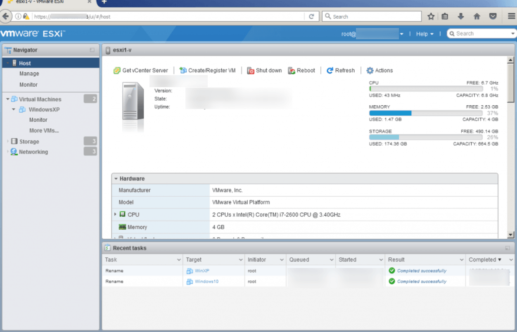This screenshot has width=517, height=332.
Task: Expand Storage tree node
Action: [7, 141]
